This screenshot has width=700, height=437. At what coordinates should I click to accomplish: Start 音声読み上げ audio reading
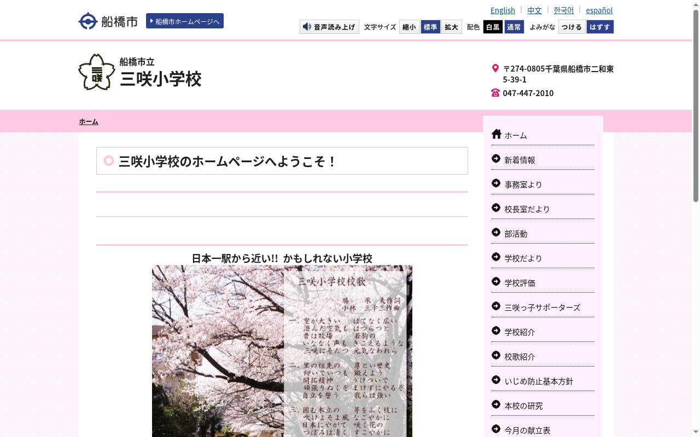pyautogui.click(x=329, y=27)
